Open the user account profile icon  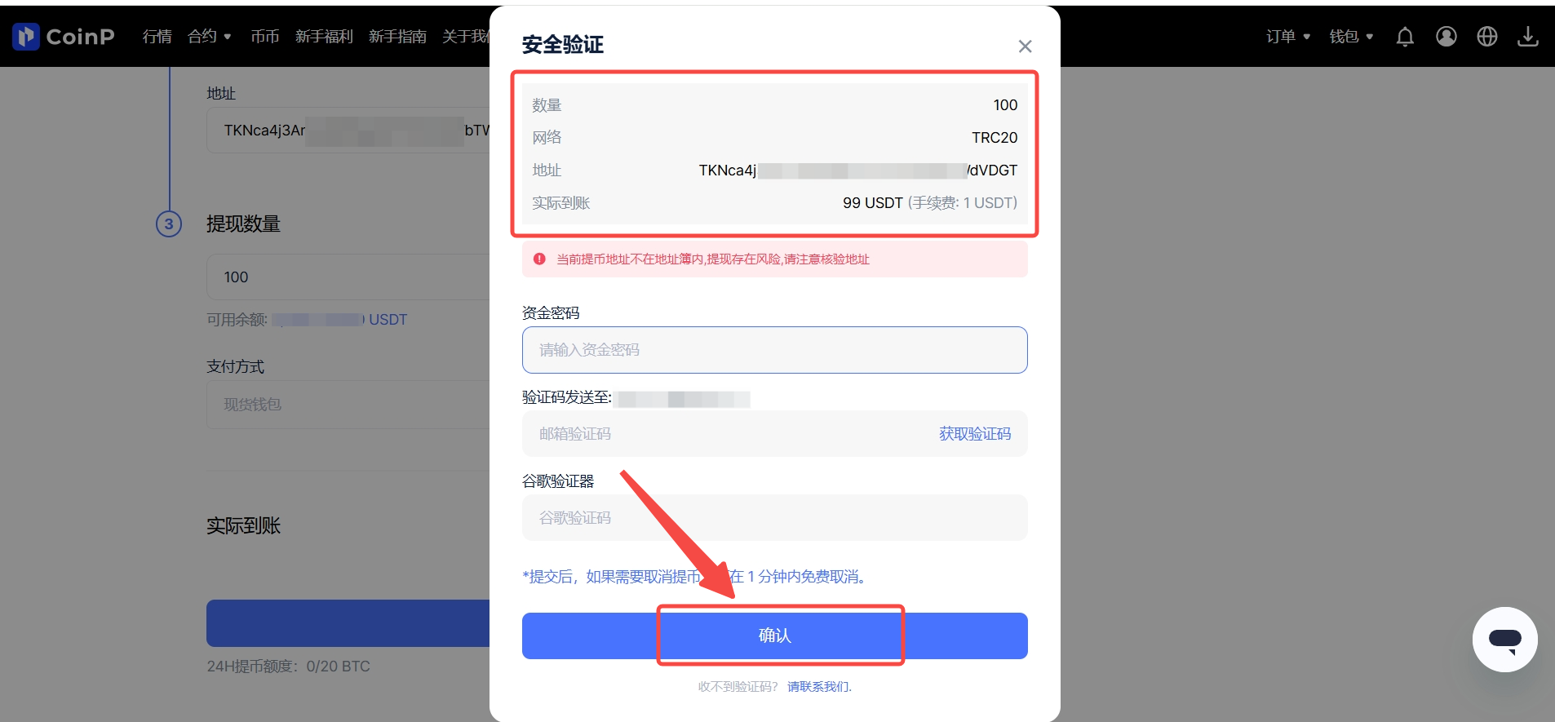[x=1446, y=37]
